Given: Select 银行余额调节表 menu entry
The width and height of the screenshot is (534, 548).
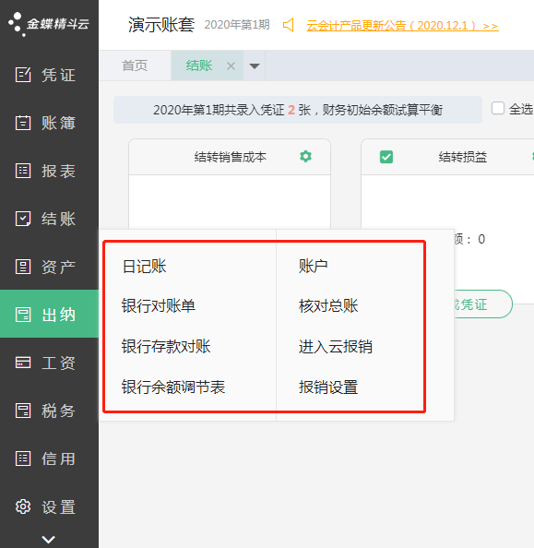Looking at the screenshot, I should (173, 387).
